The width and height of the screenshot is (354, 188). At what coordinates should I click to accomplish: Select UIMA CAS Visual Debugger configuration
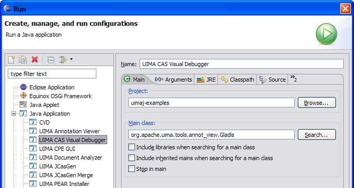click(x=73, y=140)
